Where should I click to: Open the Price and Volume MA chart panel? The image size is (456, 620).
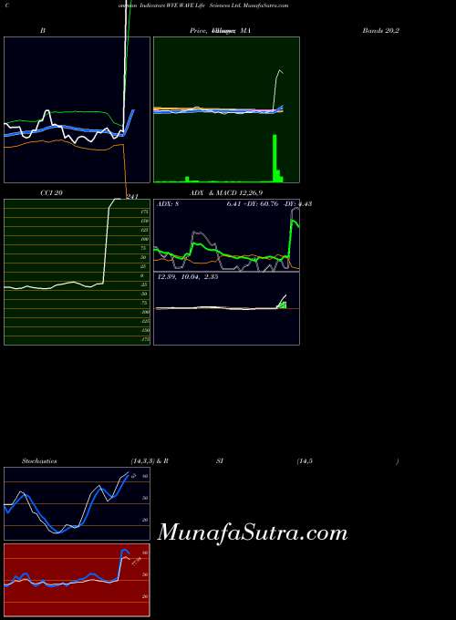click(x=226, y=110)
